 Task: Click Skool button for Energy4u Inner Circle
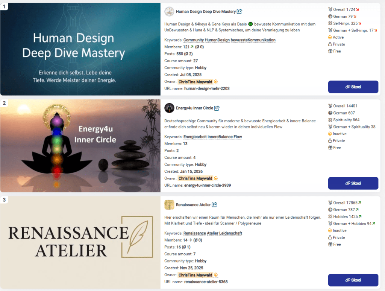point(353,183)
